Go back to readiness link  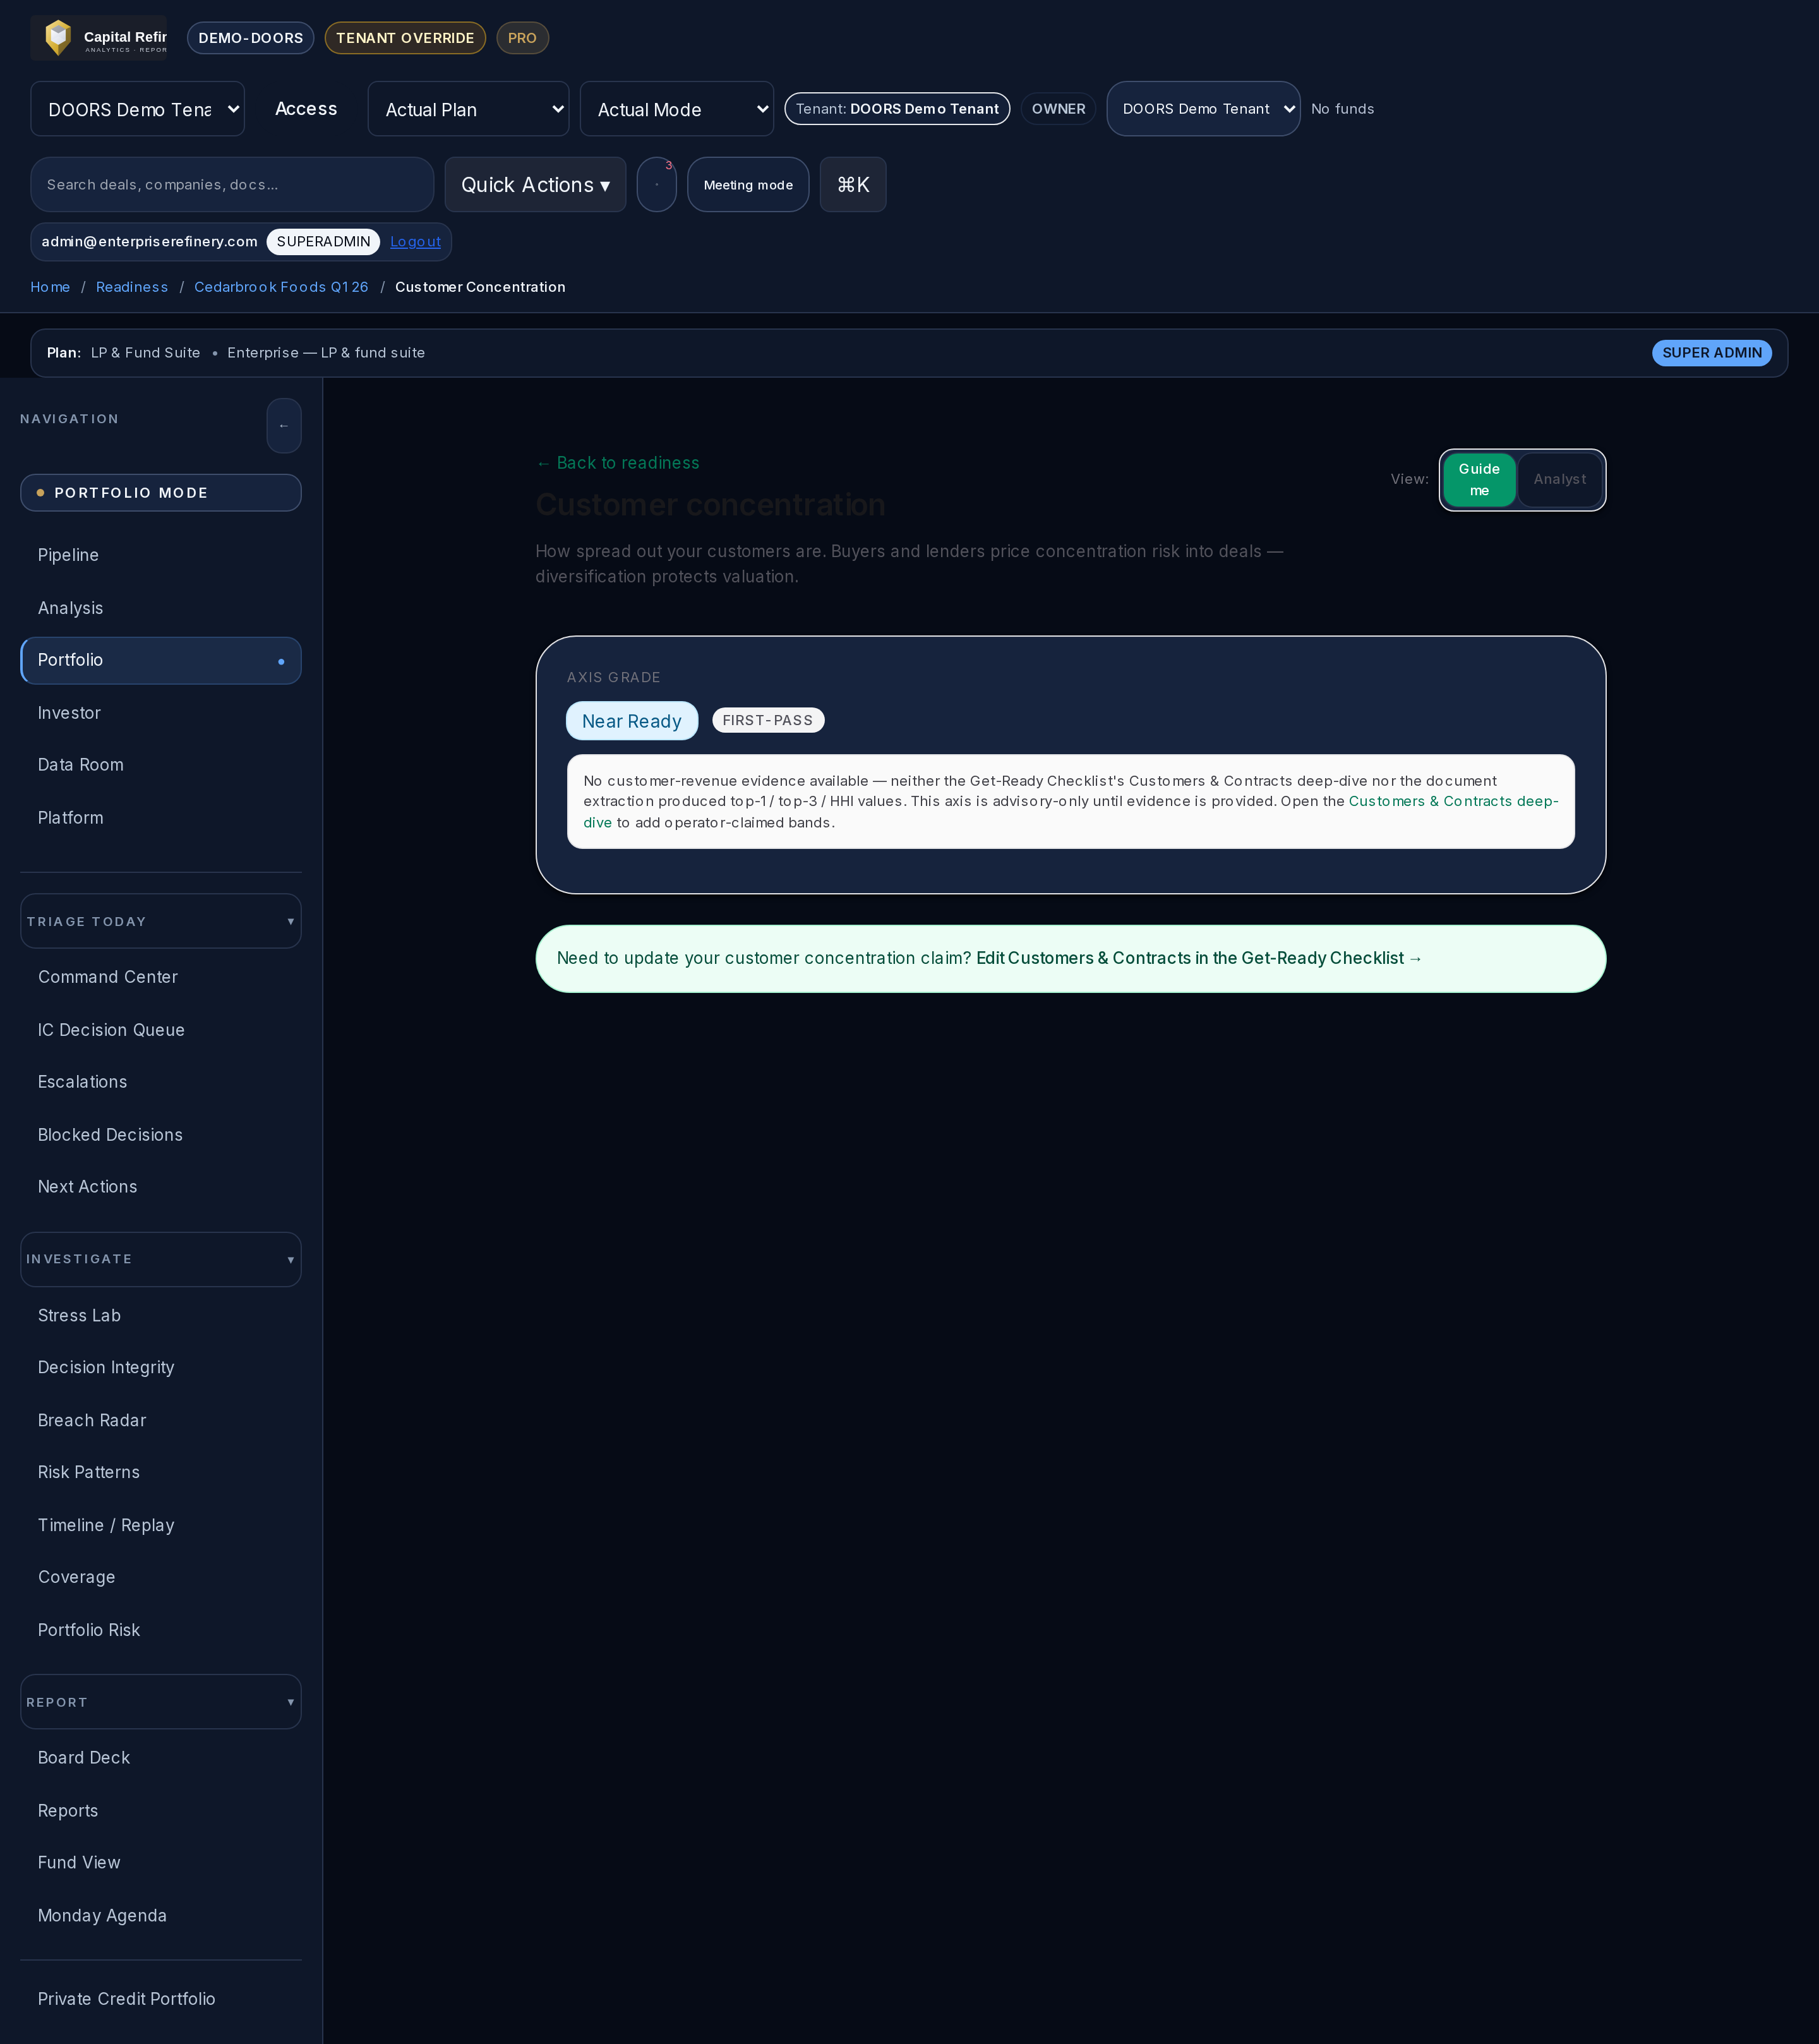tap(617, 463)
